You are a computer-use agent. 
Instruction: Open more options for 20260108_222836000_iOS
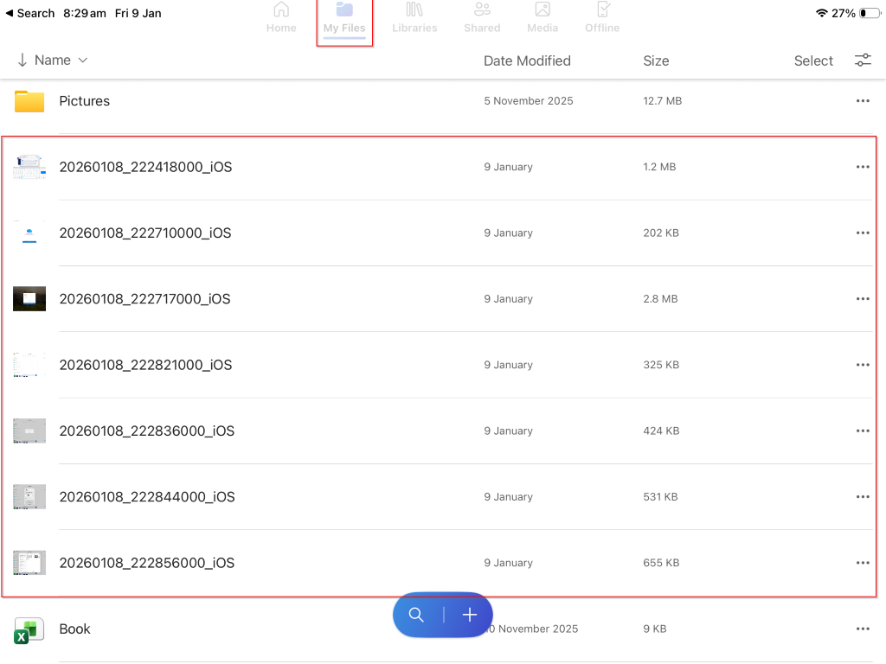[x=863, y=431]
